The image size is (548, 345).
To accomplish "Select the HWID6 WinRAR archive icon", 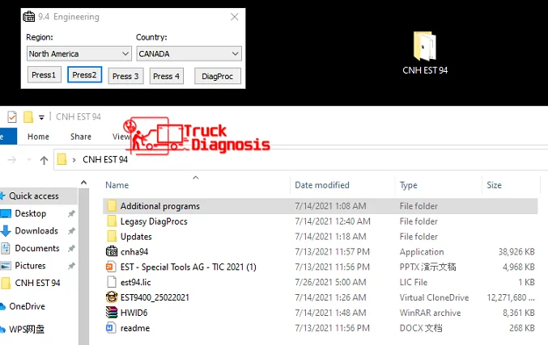I will point(112,313).
